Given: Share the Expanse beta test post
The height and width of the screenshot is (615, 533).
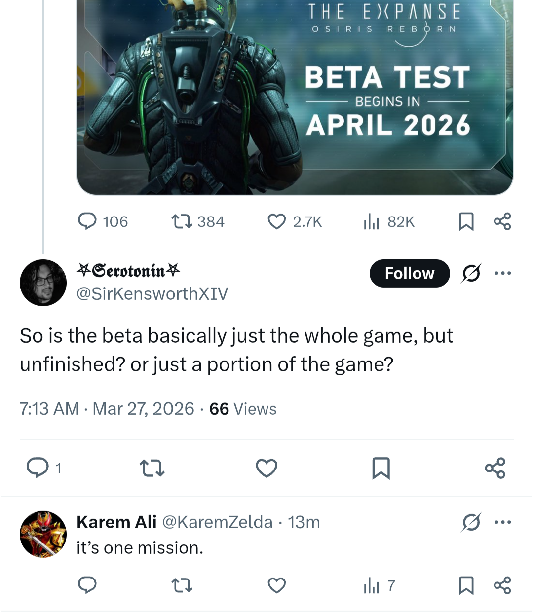Looking at the screenshot, I should 502,221.
